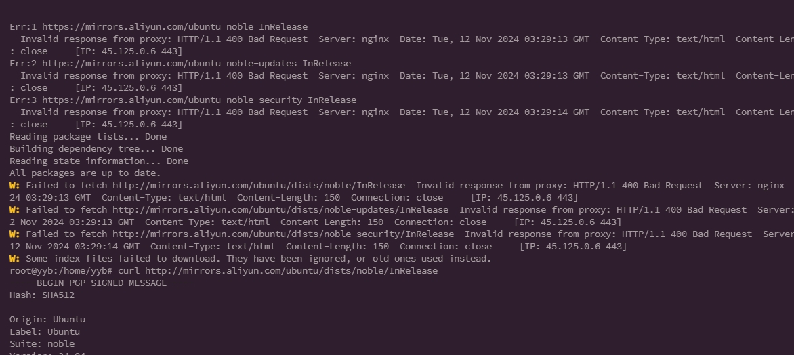
Task: Open the URL in the curl command
Action: click(x=291, y=271)
